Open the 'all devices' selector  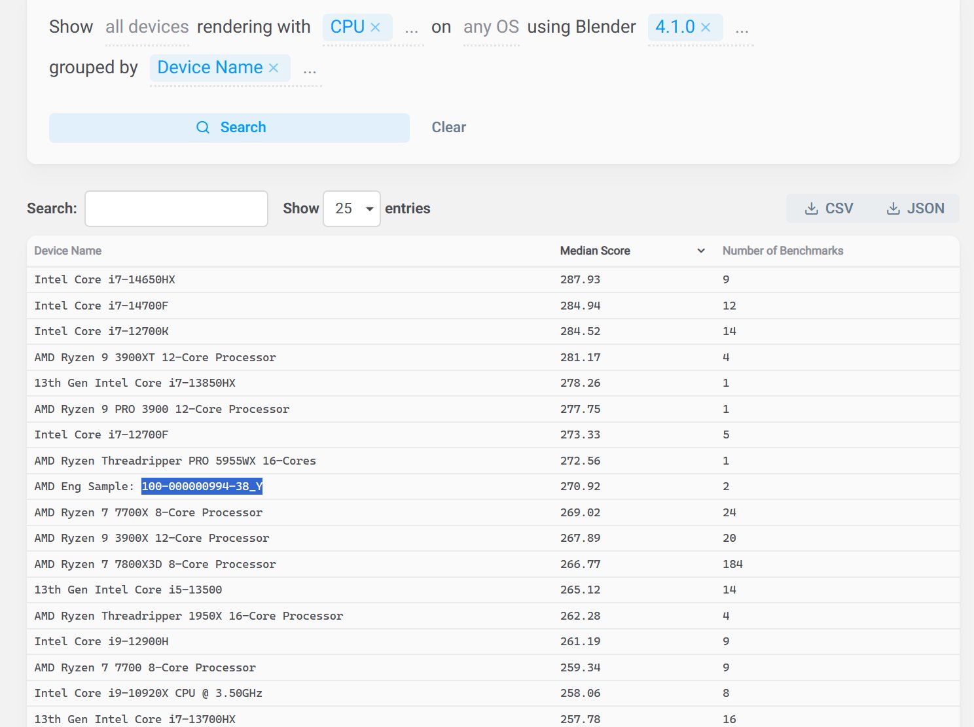coord(147,27)
